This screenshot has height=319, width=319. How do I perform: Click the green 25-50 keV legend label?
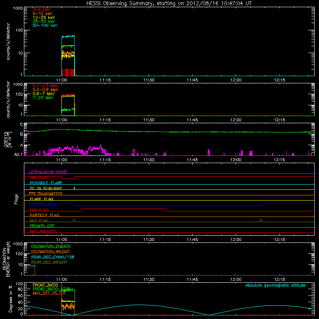(43, 22)
